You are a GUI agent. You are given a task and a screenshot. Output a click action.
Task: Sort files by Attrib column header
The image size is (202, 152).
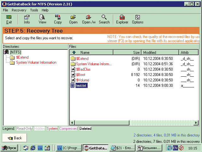[189, 52]
